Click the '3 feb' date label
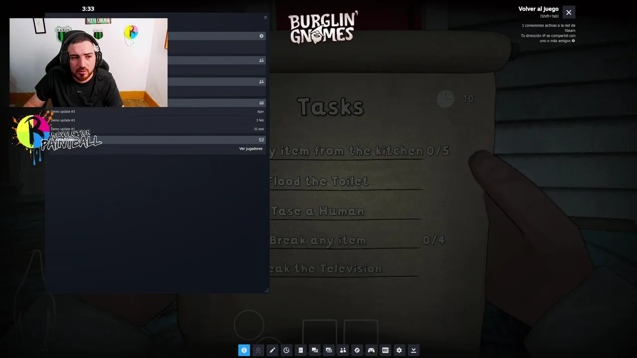Screen dimensions: 637x358 coord(260,120)
